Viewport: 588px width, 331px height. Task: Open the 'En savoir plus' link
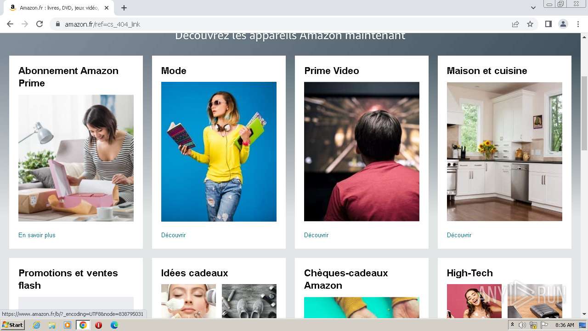tap(37, 235)
